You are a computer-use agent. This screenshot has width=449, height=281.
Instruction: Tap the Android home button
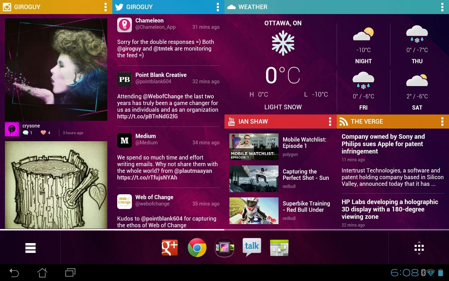pyautogui.click(x=42, y=273)
